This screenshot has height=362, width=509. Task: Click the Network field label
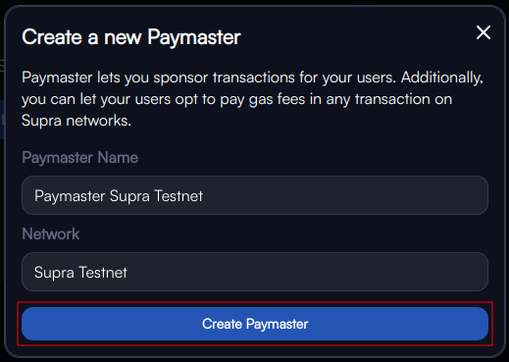[x=51, y=233]
